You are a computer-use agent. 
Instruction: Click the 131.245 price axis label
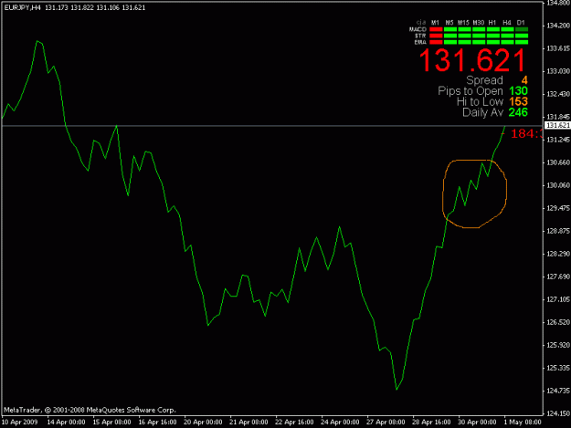click(558, 140)
